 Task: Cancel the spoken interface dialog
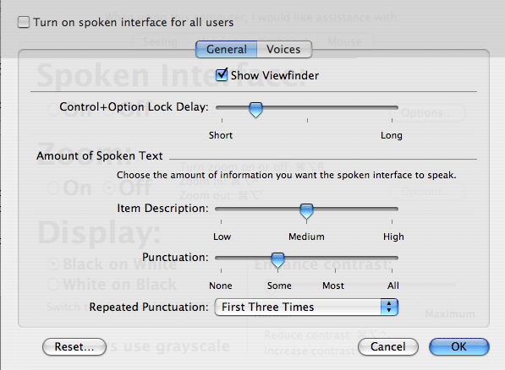pos(388,346)
